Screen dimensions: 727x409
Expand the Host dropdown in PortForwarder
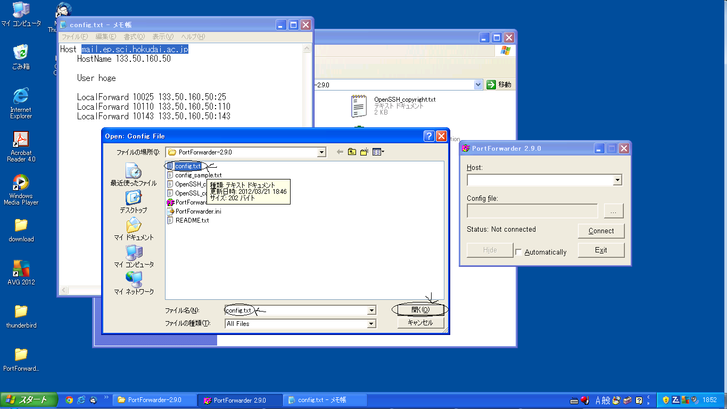pyautogui.click(x=617, y=181)
